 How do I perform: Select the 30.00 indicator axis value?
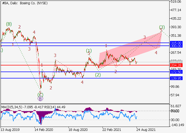click(175, 120)
